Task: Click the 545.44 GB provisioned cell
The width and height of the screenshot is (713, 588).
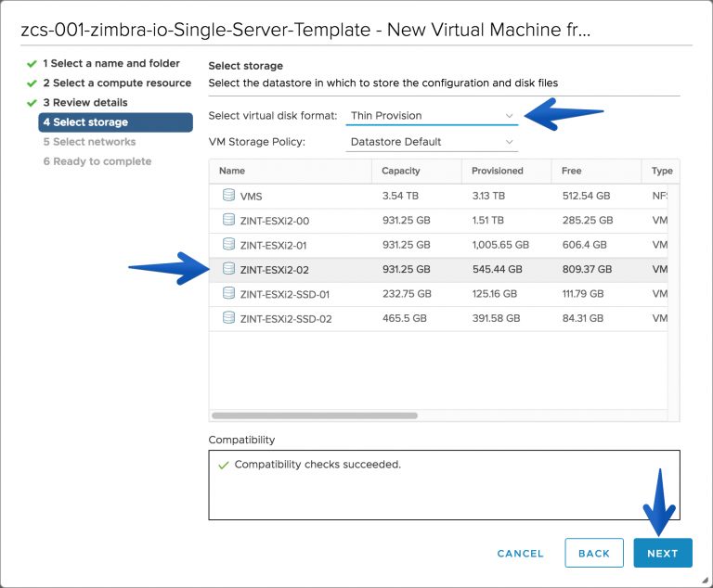Action: pos(497,270)
